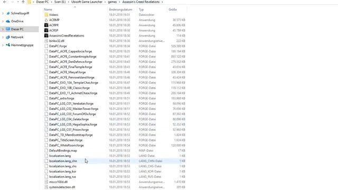Select DataPC_ACFE_Constantinople.forge file
Screen dimensions: 338x190
(x=73, y=56)
